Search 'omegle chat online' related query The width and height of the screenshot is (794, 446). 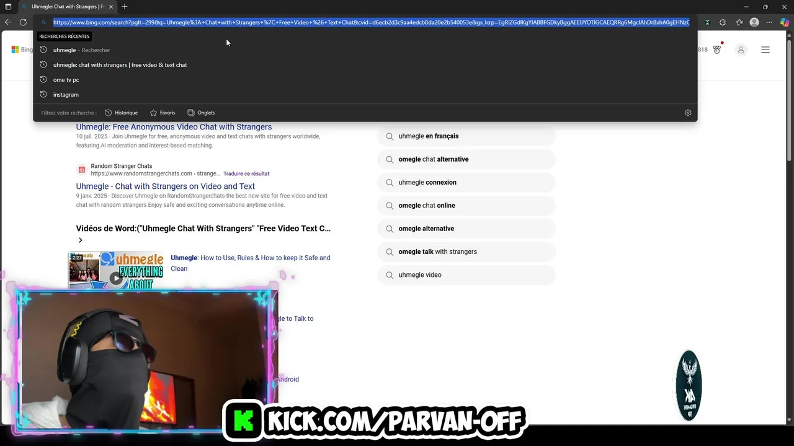(466, 206)
